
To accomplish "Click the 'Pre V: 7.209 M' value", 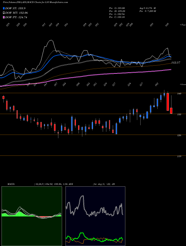I will (x=148, y=11).
